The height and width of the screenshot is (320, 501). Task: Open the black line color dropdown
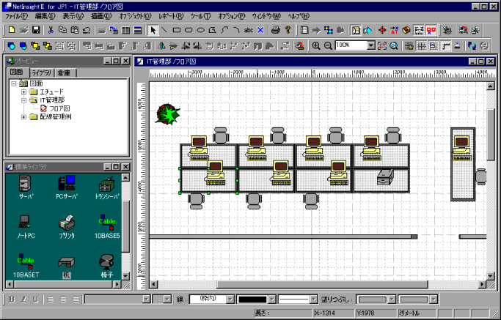[x=273, y=299]
